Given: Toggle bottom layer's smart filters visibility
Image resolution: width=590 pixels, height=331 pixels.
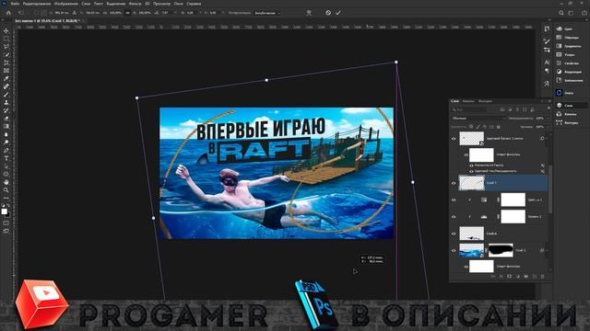Looking at the screenshot, I should pyautogui.click(x=466, y=267).
